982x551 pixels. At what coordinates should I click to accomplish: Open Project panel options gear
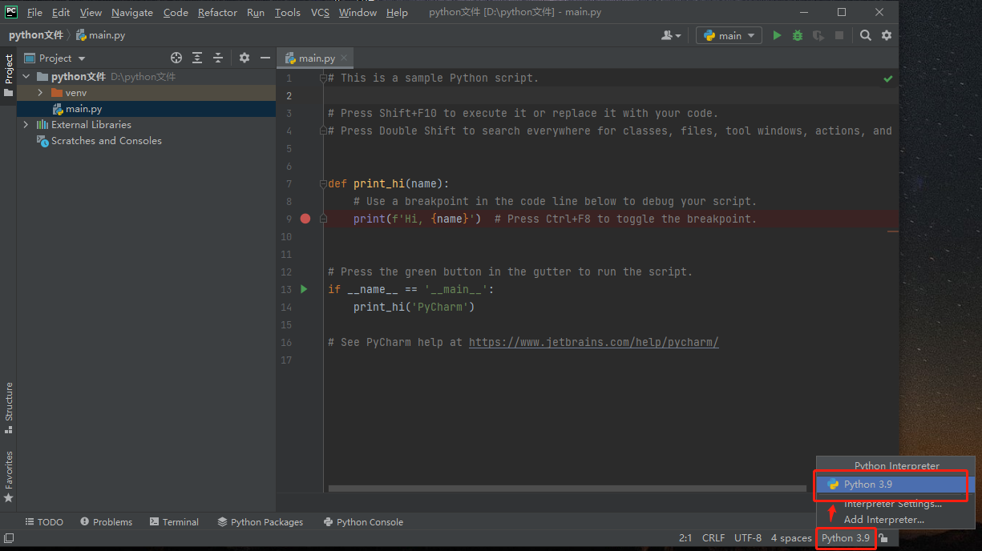(244, 58)
